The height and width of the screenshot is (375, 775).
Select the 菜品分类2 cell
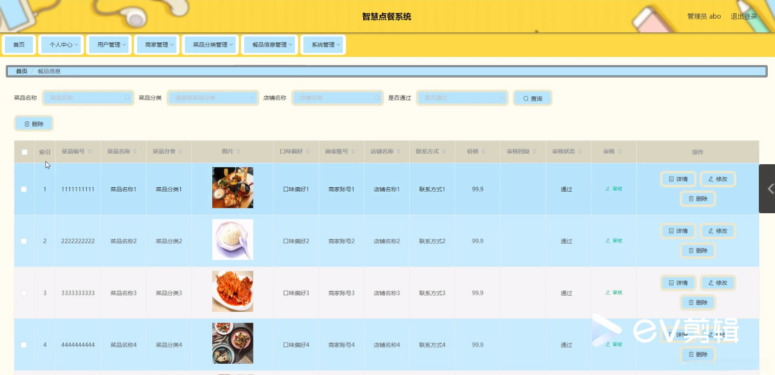click(x=169, y=241)
